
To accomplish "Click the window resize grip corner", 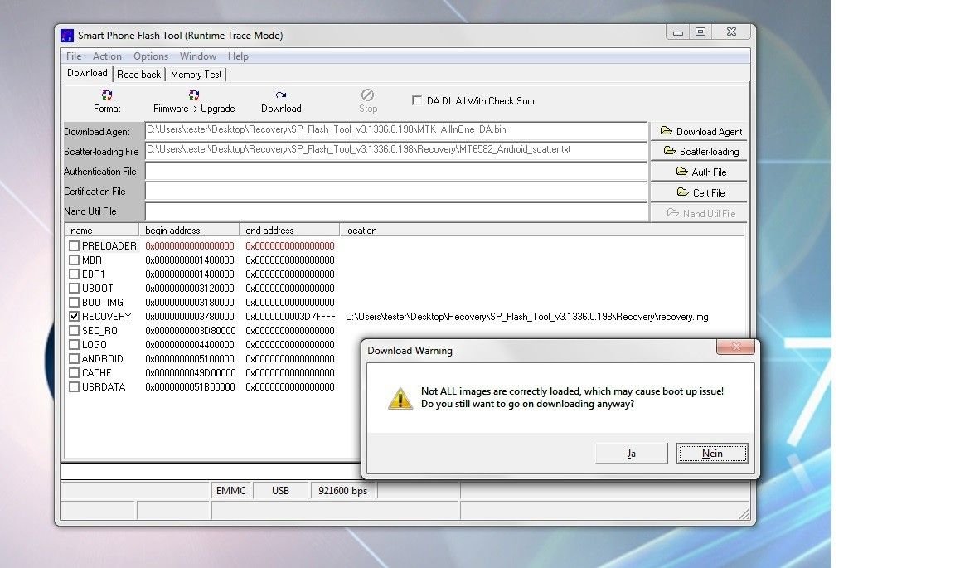I will 744,514.
